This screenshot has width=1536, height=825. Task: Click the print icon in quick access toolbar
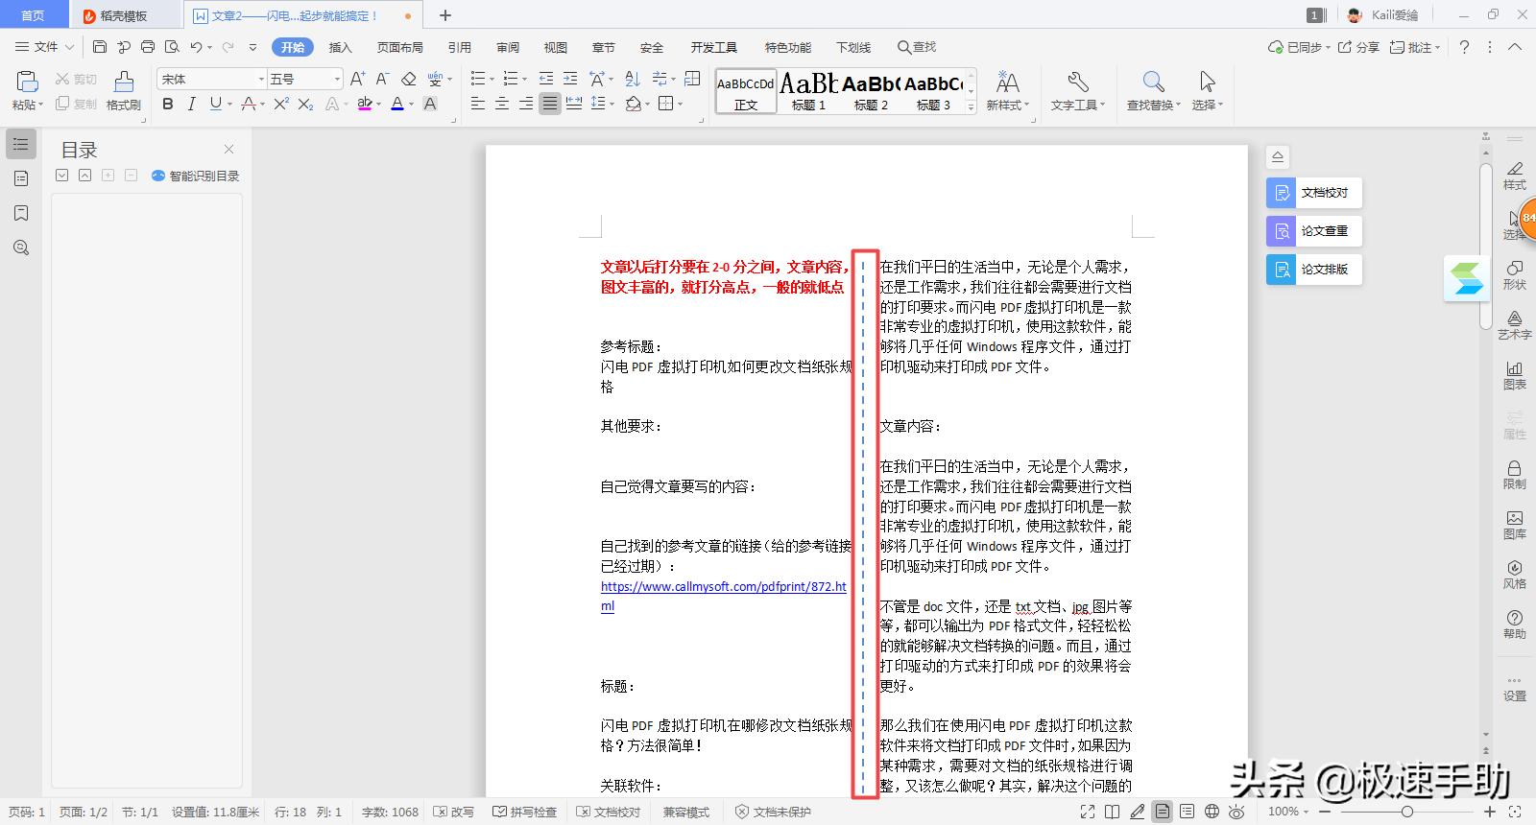[x=147, y=46]
